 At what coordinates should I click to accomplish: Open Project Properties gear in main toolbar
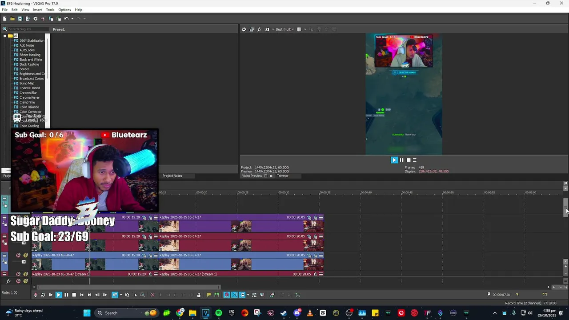coord(36,19)
